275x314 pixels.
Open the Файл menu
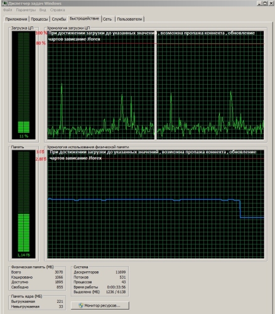point(8,10)
